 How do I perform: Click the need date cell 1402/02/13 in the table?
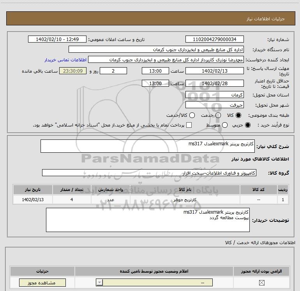(33, 200)
